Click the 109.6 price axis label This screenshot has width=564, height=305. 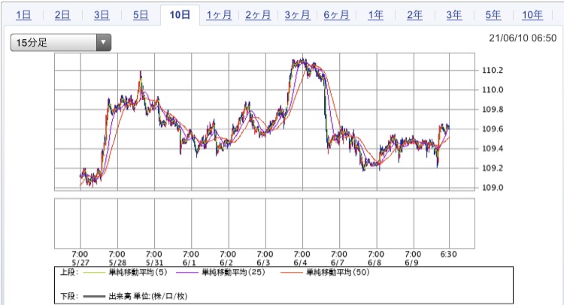(493, 129)
